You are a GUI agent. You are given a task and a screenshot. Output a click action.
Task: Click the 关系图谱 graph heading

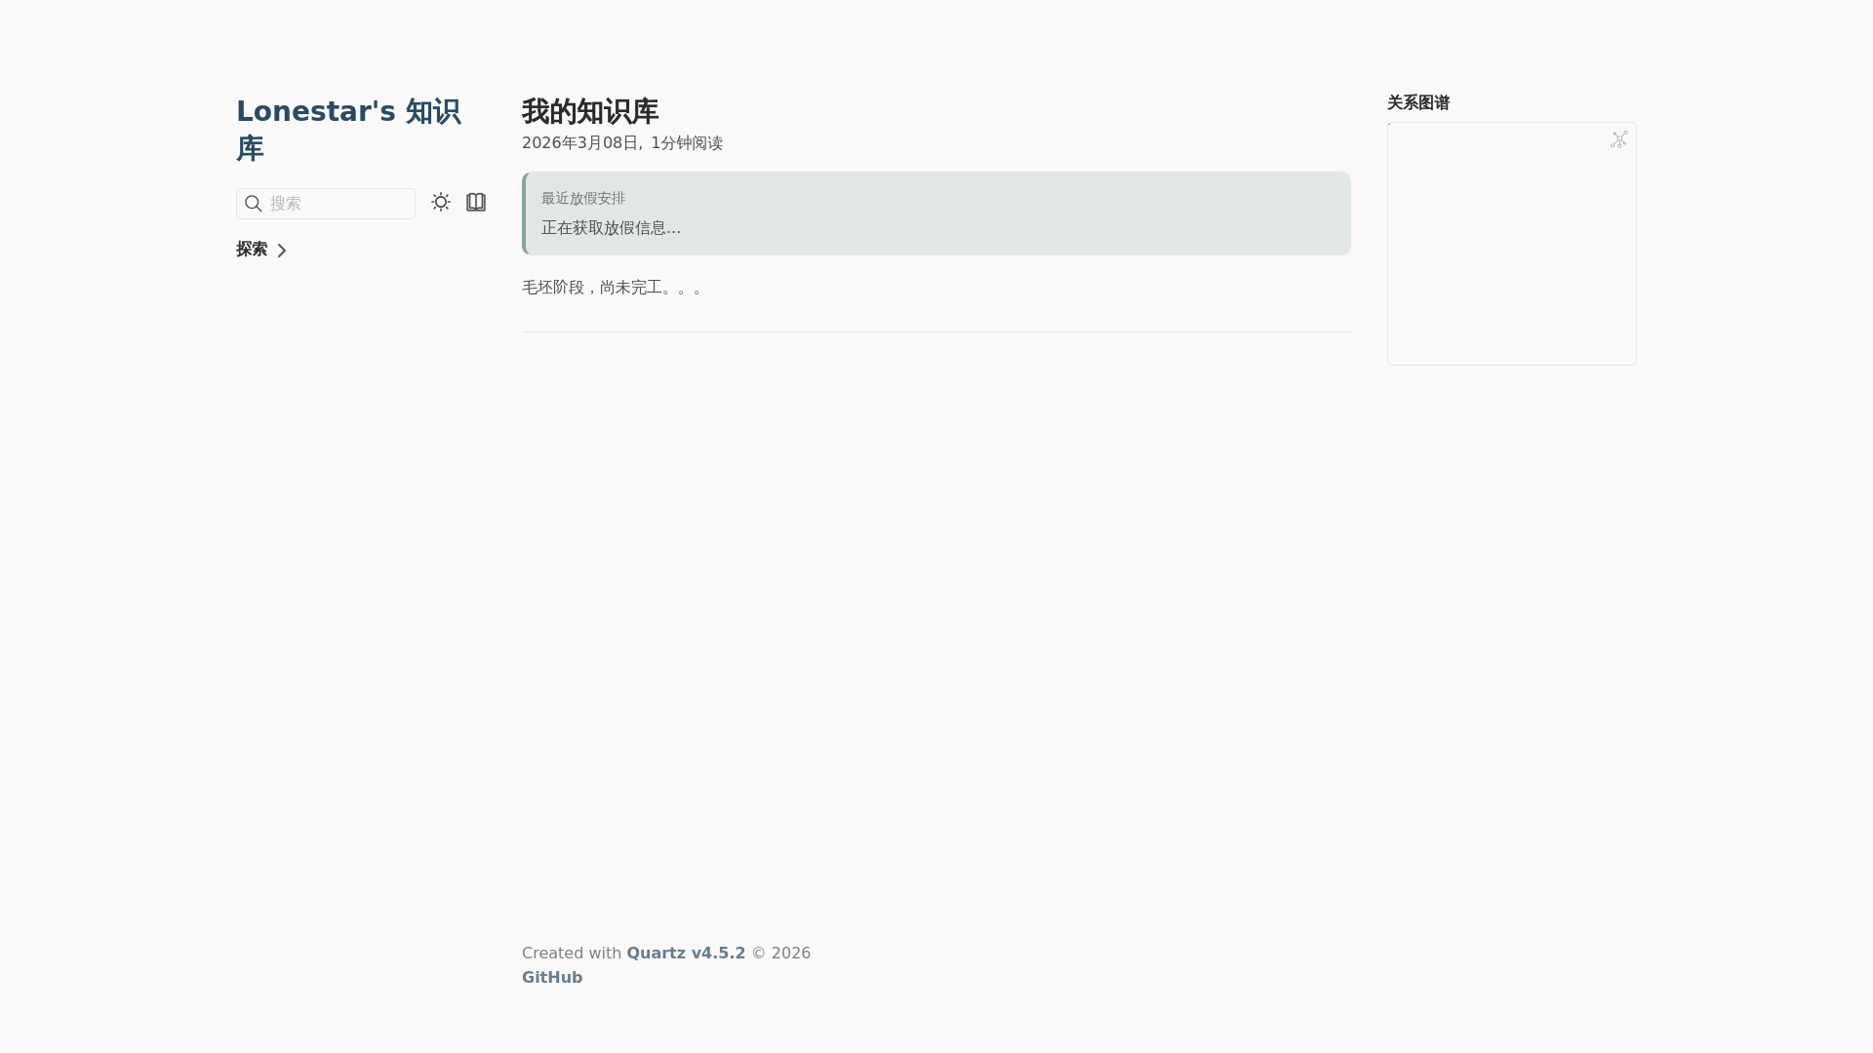[x=1418, y=102]
